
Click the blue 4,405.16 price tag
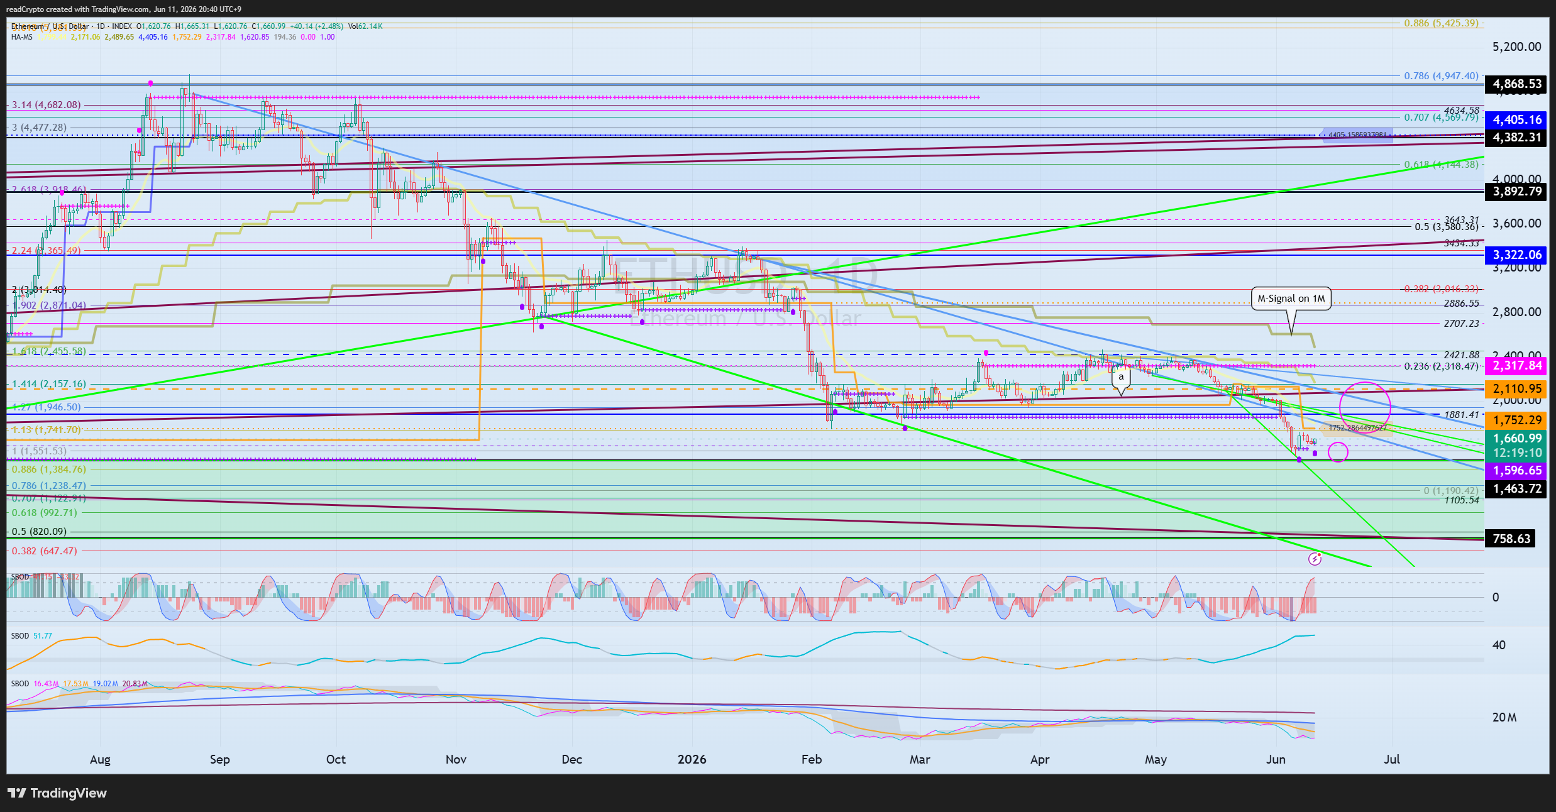click(1517, 119)
